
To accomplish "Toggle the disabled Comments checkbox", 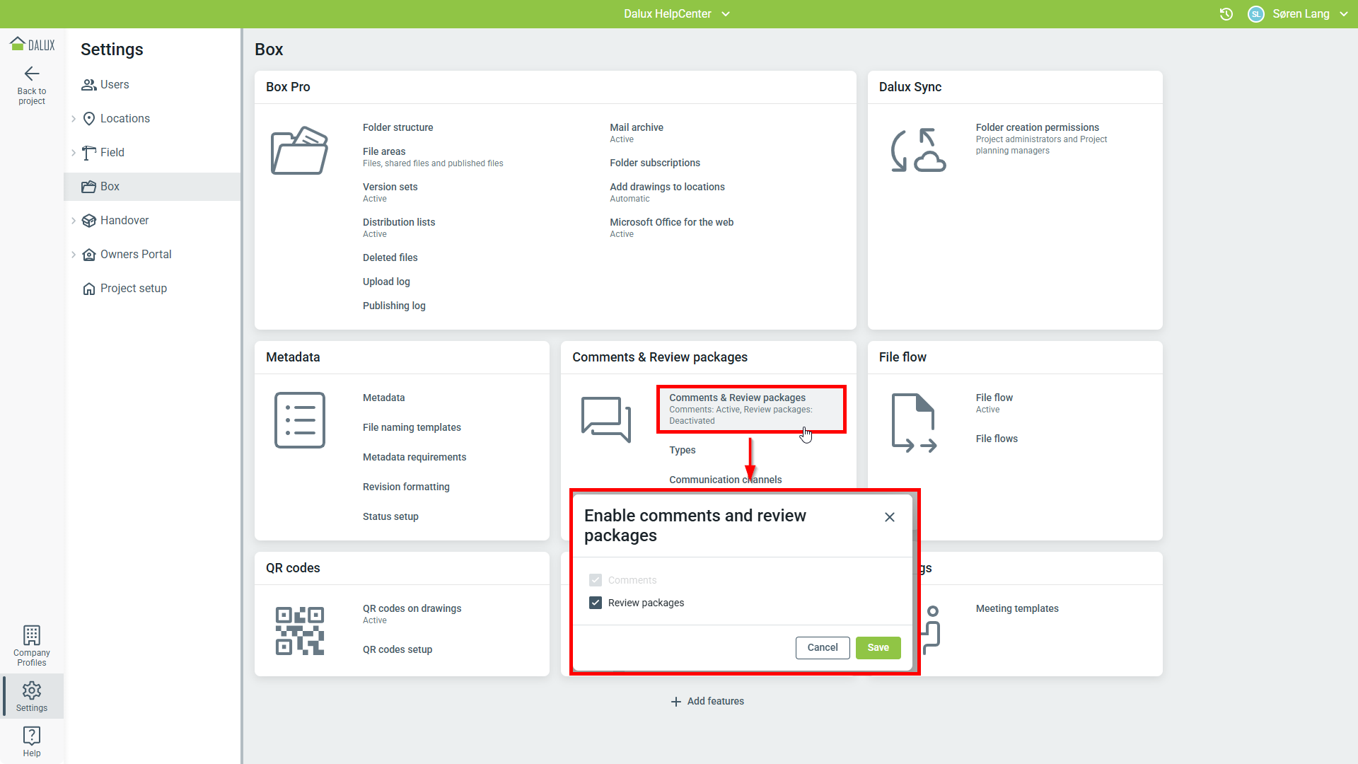I will point(596,580).
